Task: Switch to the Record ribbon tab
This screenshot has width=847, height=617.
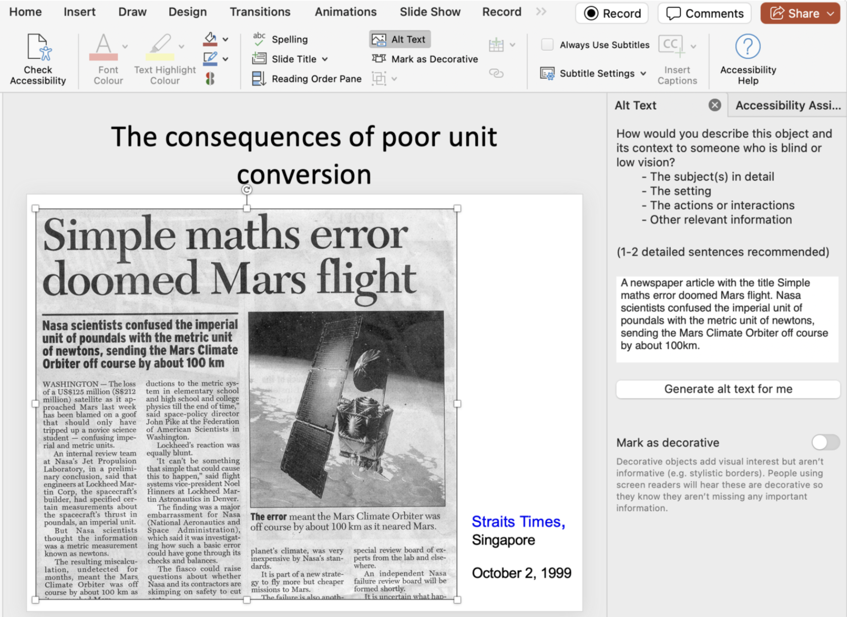Action: coord(502,12)
